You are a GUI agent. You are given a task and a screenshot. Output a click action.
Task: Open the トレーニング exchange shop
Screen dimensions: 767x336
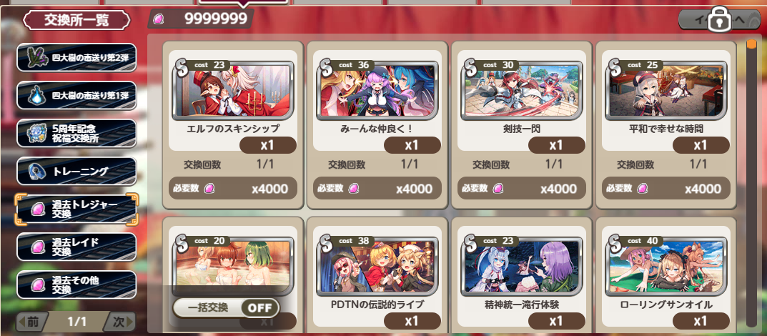tap(76, 171)
